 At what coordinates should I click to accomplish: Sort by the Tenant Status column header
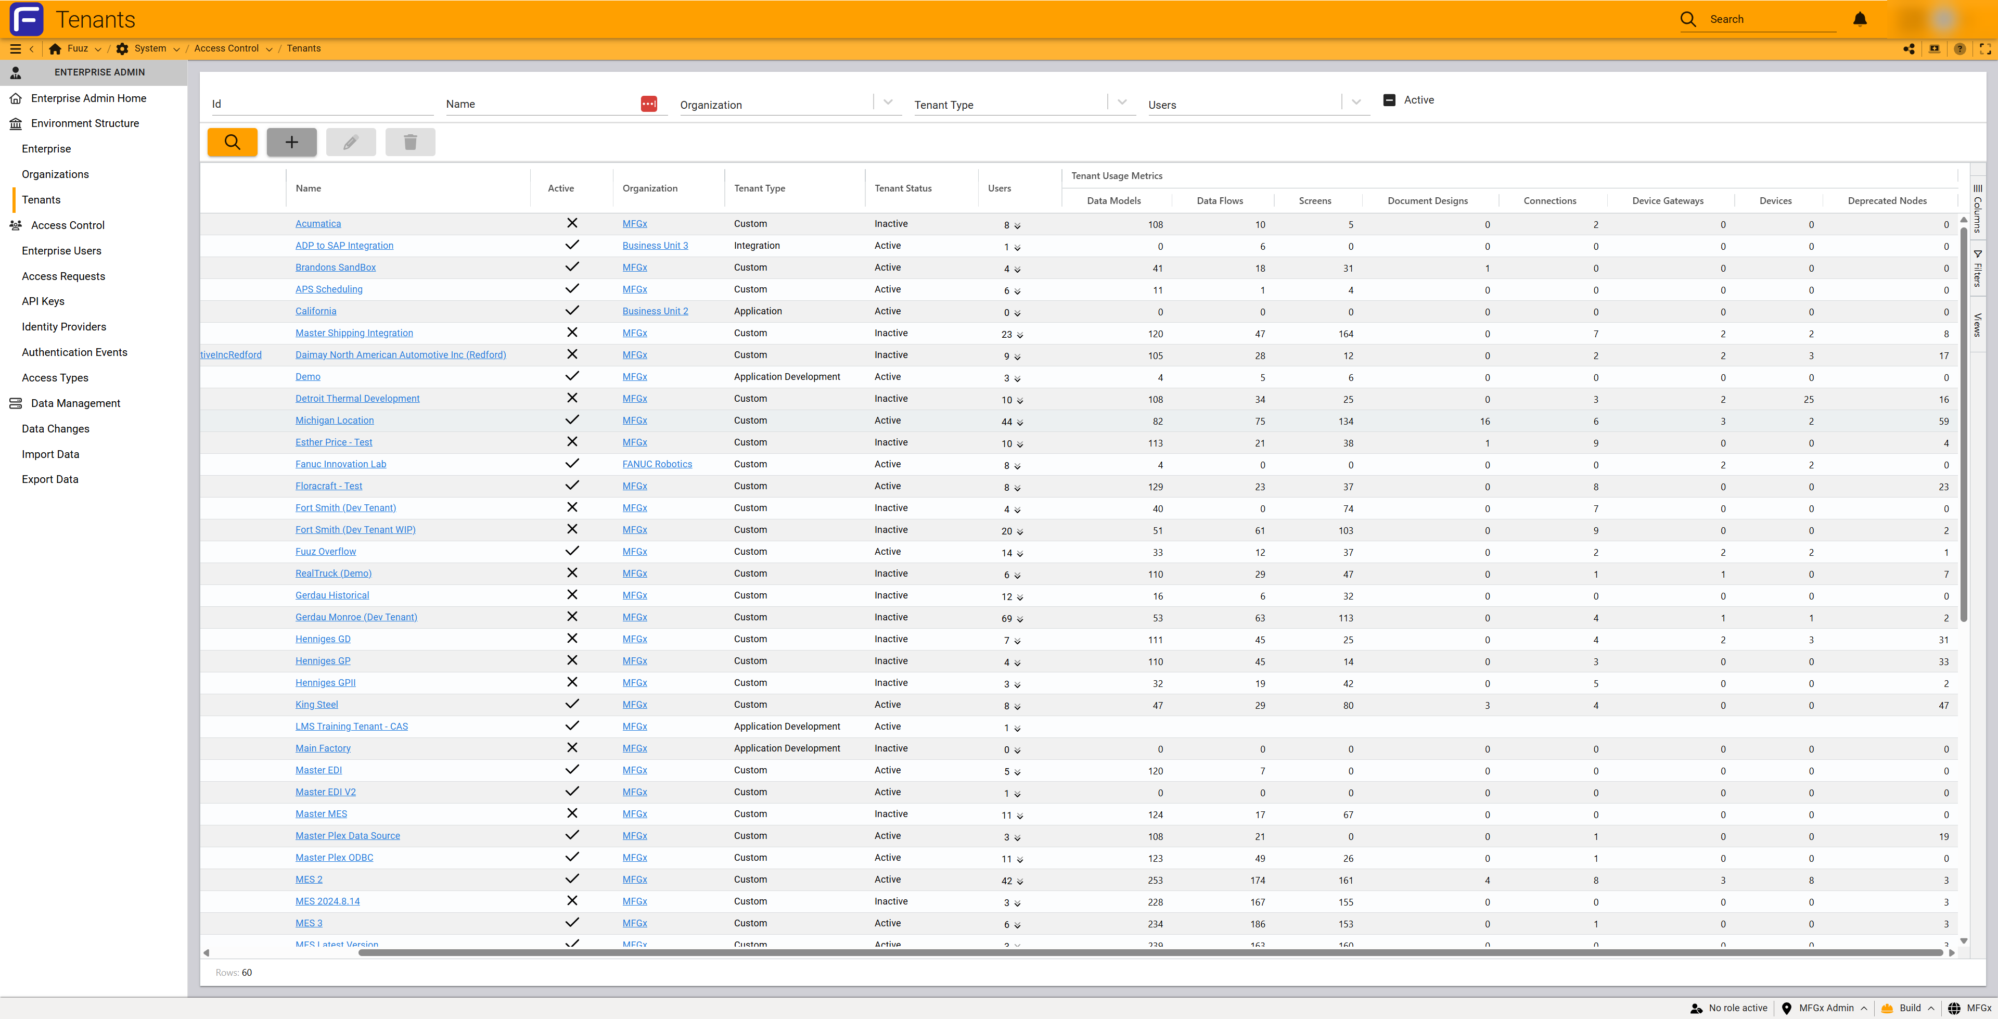(x=903, y=188)
